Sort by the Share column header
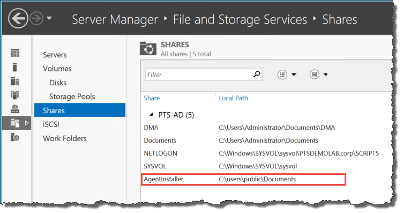 [x=152, y=98]
